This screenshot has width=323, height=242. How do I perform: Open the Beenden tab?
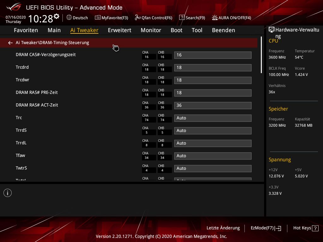[x=224, y=30]
